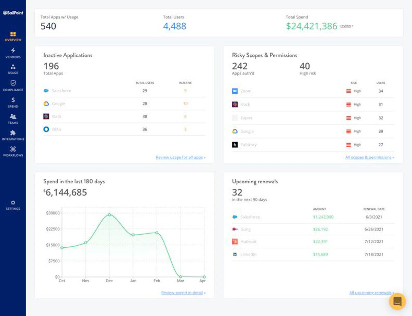
Task: Open the Teams people icon
Action: tap(13, 116)
